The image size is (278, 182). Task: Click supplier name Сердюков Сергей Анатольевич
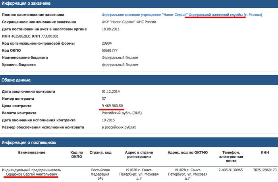tap(31, 174)
